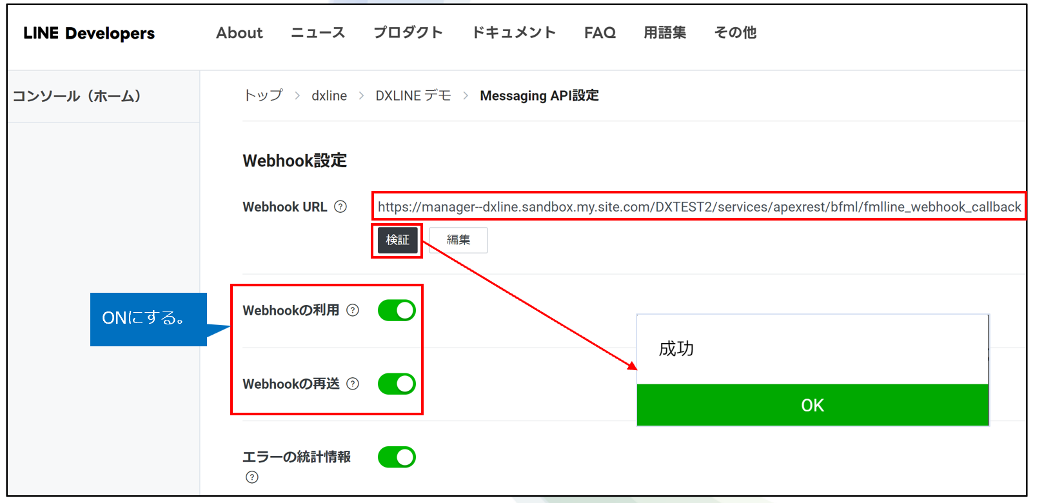Open コンソール（ホーム） in sidebar

tap(77, 96)
